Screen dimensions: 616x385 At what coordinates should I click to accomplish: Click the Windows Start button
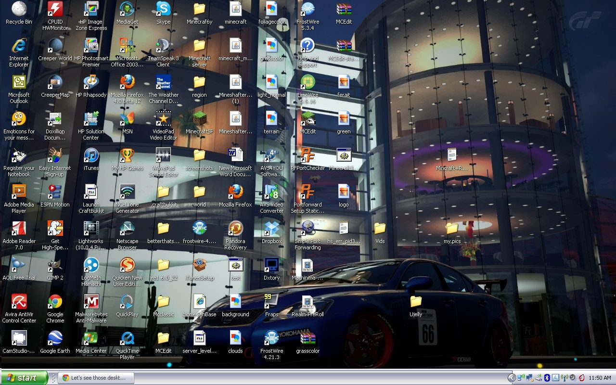[x=24, y=378]
